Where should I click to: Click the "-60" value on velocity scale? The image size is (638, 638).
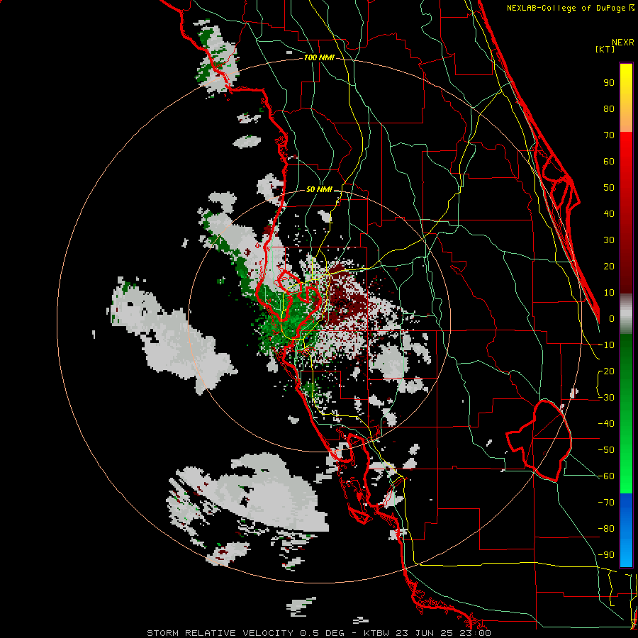606,476
